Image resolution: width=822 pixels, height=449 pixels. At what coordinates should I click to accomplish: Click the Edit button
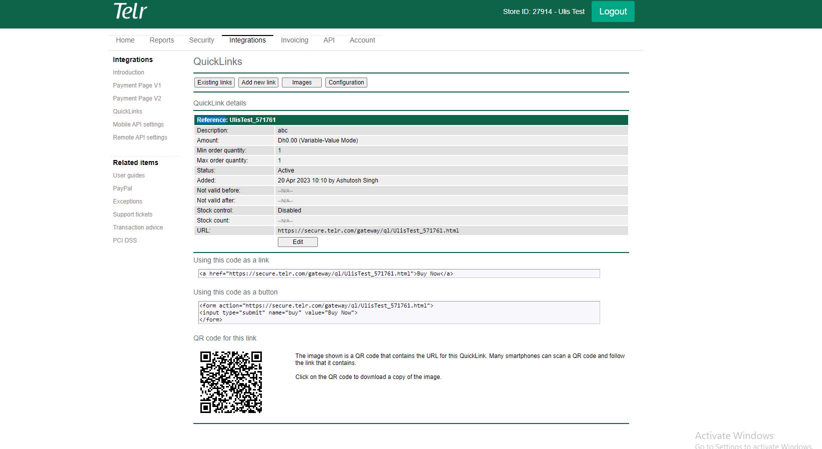point(298,242)
